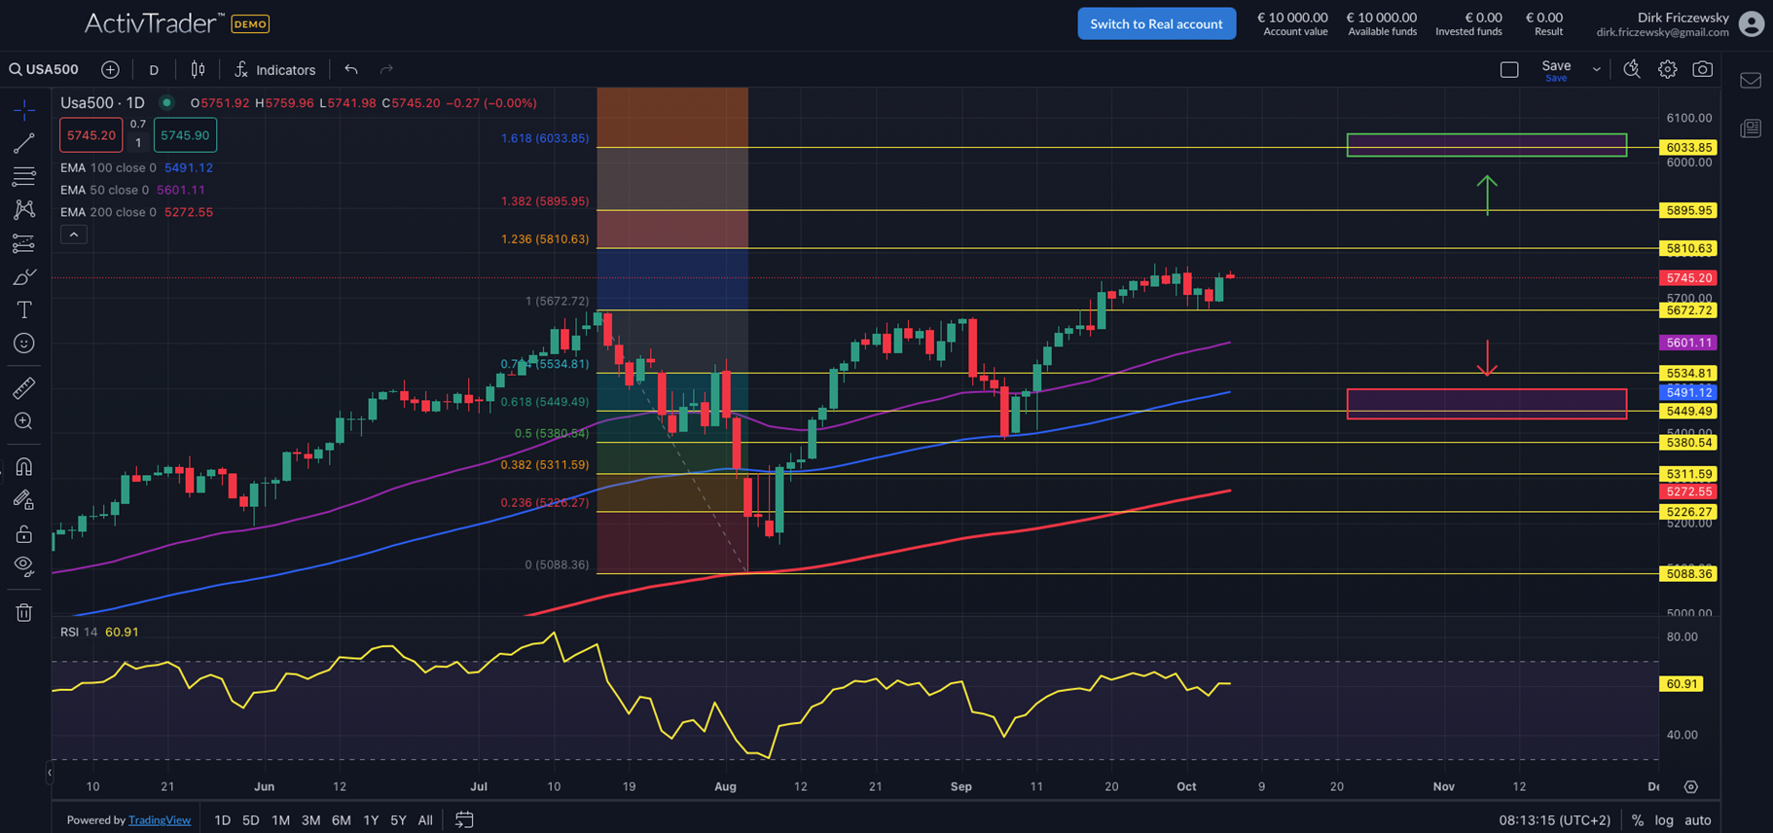Take a chart snapshot with camera icon

click(x=1702, y=69)
